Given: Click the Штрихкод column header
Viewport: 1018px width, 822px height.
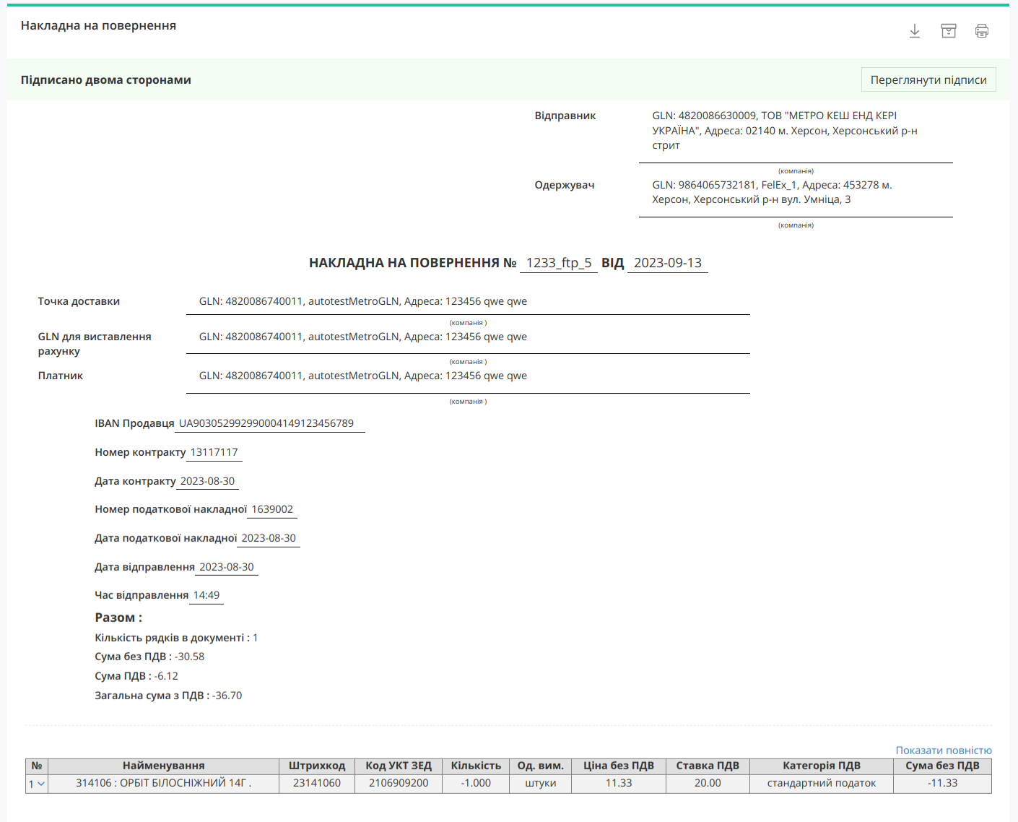Looking at the screenshot, I should (317, 766).
